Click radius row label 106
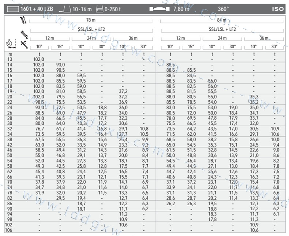Image resolution: width=289 pixels, height=236 pixels. coord(9,230)
